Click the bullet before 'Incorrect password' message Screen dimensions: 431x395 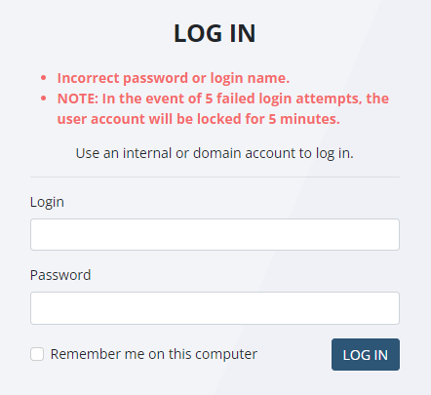(x=43, y=78)
